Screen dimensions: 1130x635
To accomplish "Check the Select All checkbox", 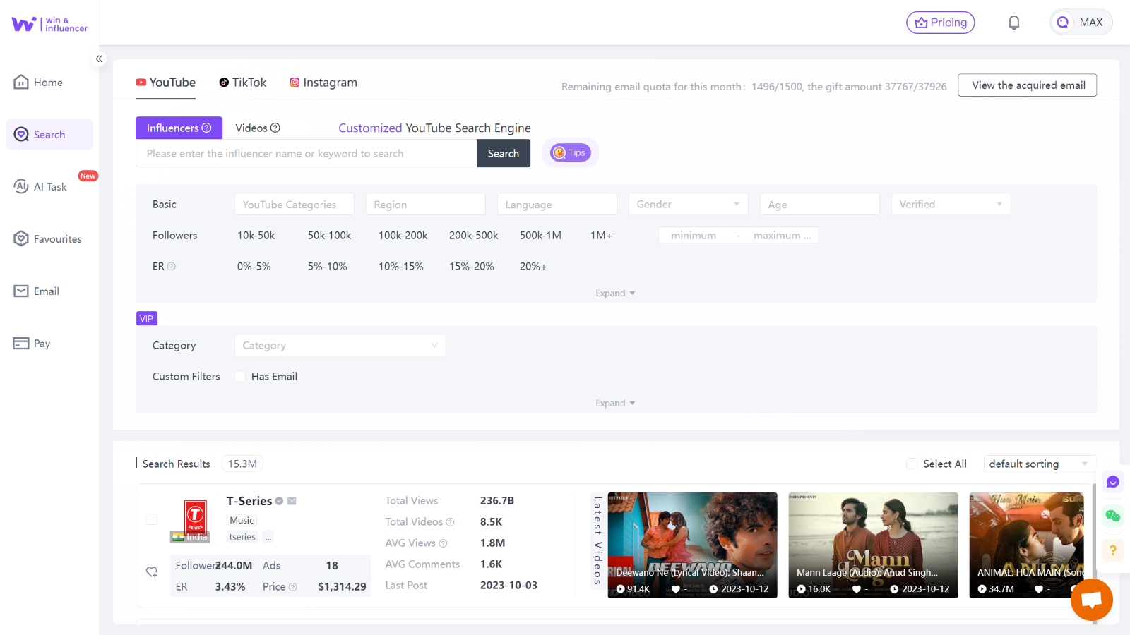I will point(912,464).
